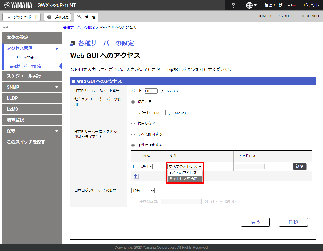Screen dimensions: 323x251
Task: Select すべて許可する radio option
Action: click(133, 134)
